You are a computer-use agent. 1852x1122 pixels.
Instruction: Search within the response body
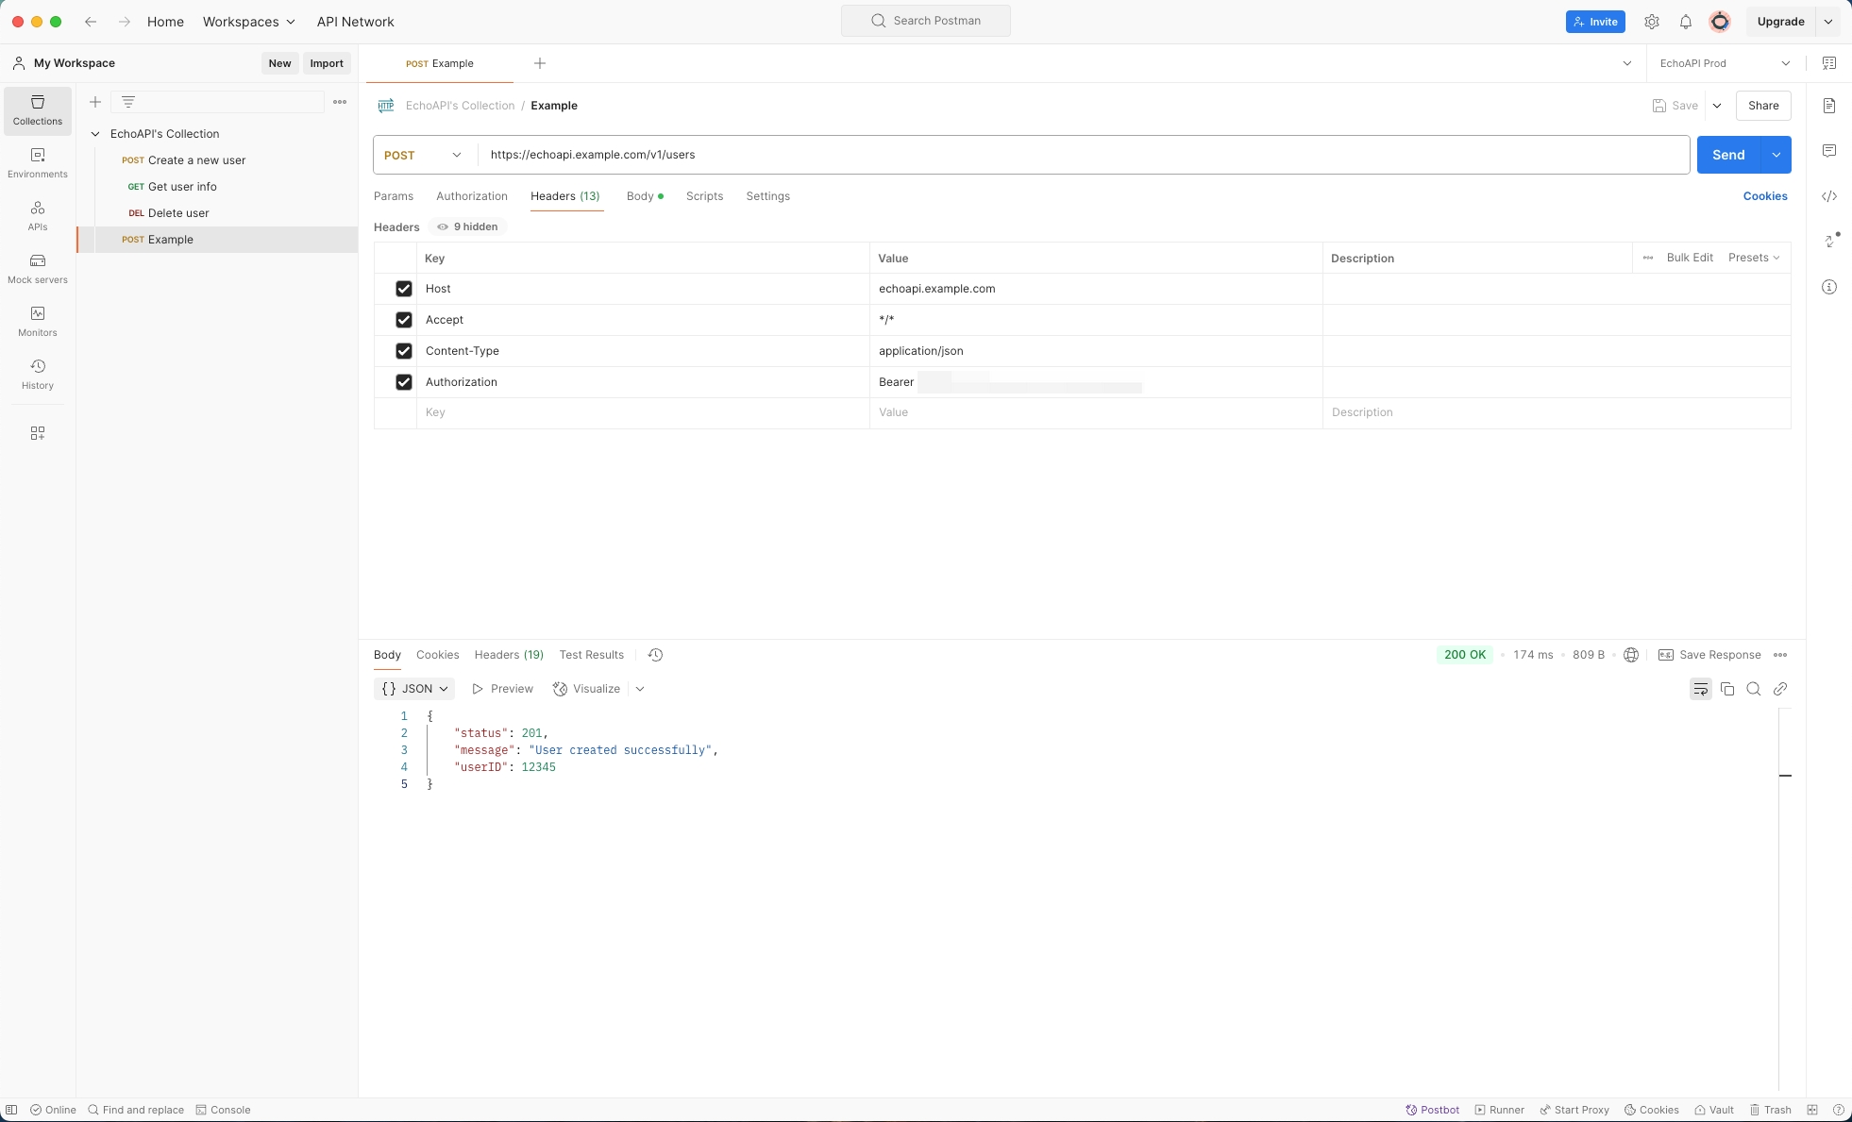pos(1754,689)
